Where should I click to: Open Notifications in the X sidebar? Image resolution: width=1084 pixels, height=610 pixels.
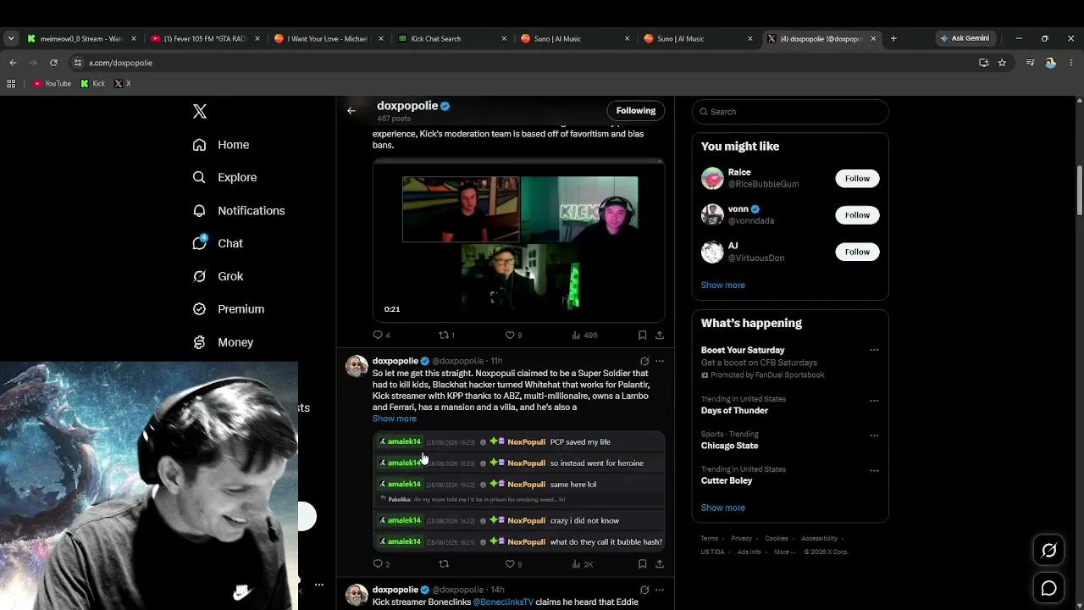[x=239, y=210]
